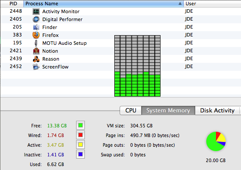Toggle the sort direction arrow in Process Name
This screenshot has height=170, width=241.
(180, 4)
